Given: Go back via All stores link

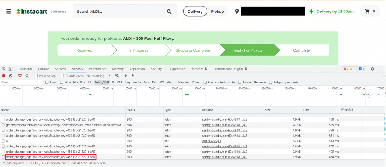Looking at the screenshot, I should [58, 12].
